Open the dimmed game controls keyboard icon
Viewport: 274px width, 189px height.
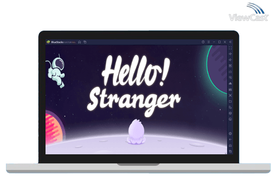(x=230, y=72)
